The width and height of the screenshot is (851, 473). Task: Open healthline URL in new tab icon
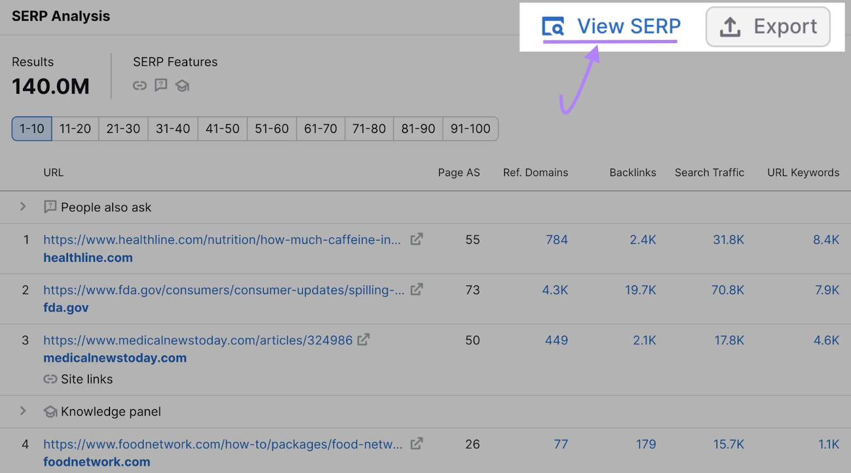[x=416, y=239]
